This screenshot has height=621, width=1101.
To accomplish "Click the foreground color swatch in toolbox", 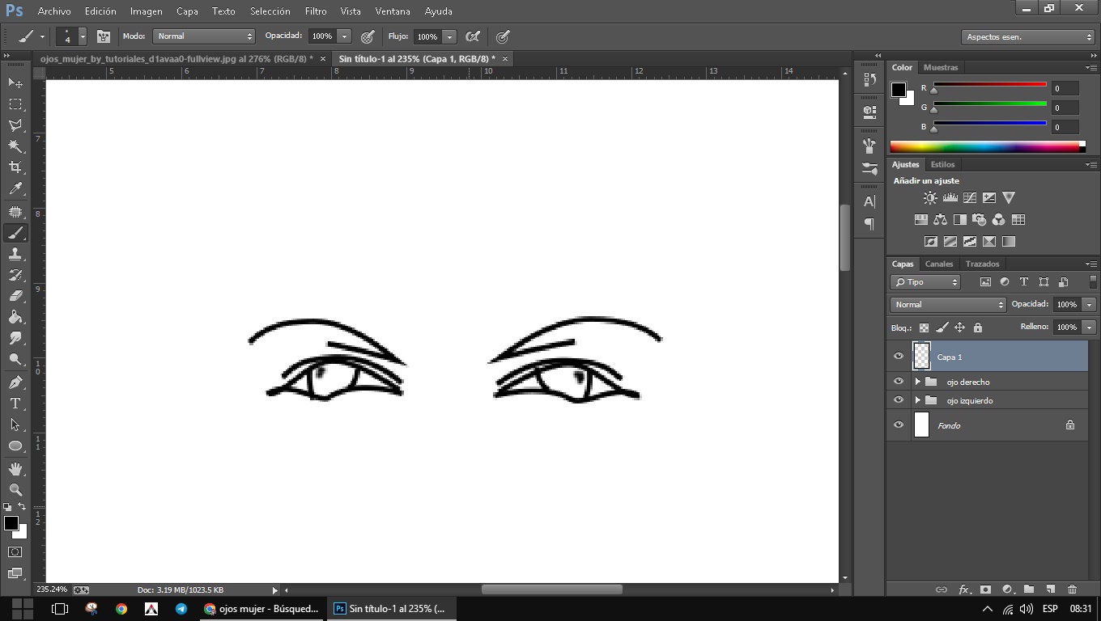I will 11,523.
